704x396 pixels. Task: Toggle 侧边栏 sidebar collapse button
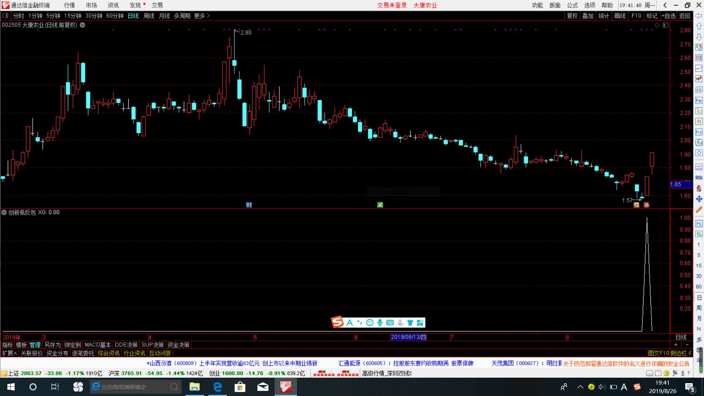click(681, 353)
